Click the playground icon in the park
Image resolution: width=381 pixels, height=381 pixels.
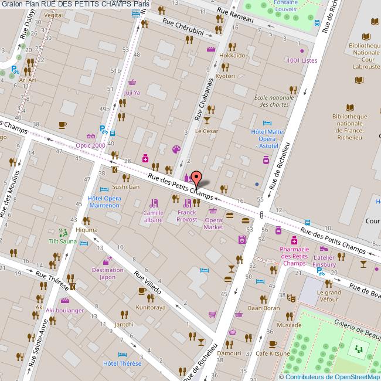pyautogui.click(x=358, y=348)
